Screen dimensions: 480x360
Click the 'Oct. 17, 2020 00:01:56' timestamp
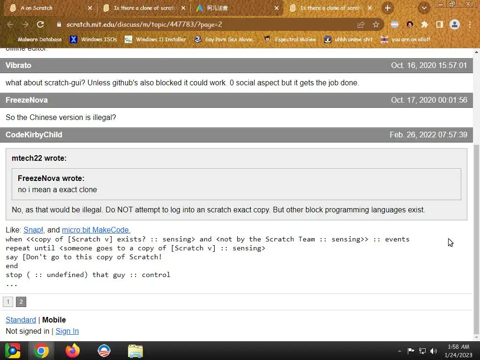[429, 100]
